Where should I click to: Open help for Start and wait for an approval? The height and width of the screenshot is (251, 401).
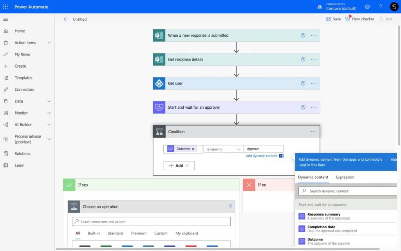(303, 108)
